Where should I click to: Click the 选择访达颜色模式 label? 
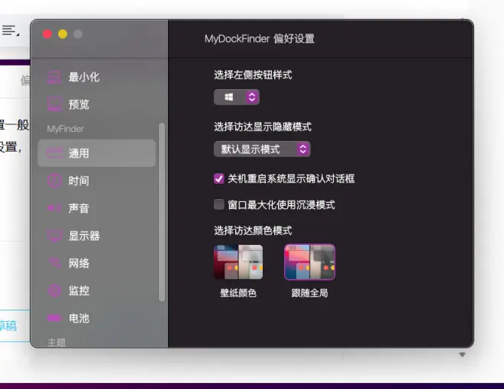coord(253,230)
